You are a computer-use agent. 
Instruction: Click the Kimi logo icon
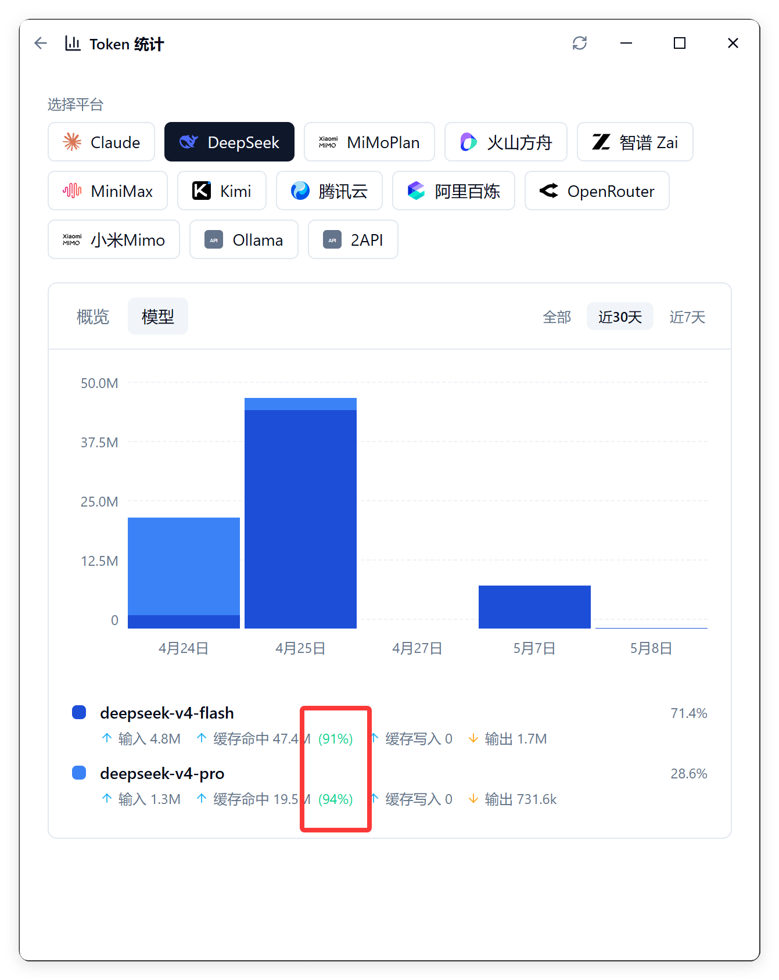pyautogui.click(x=202, y=191)
